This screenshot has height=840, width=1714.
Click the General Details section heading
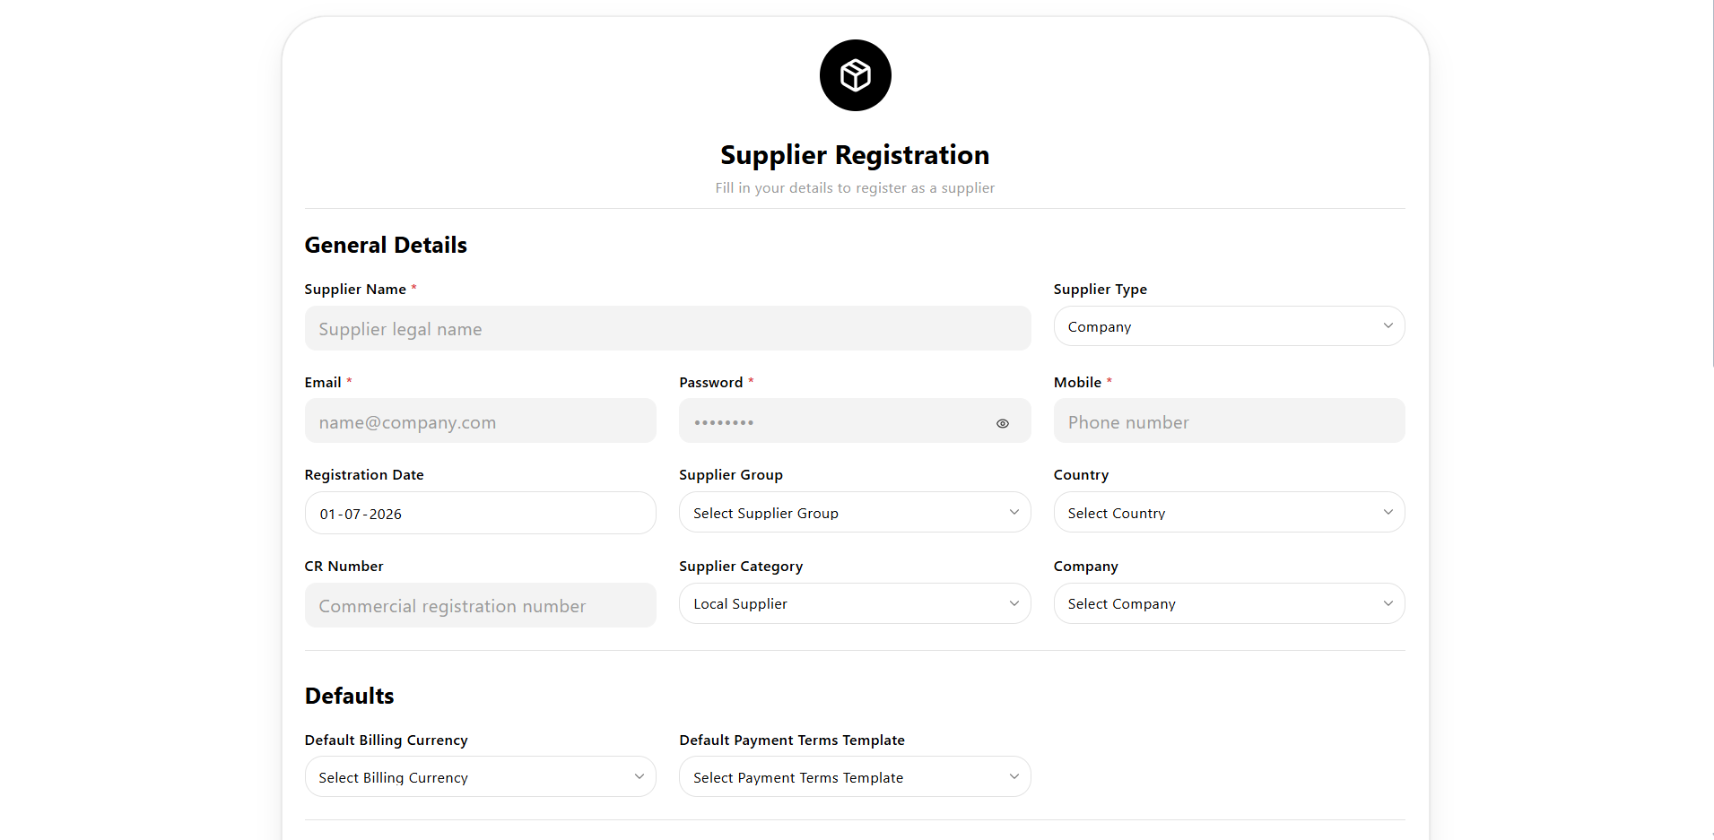(x=386, y=246)
